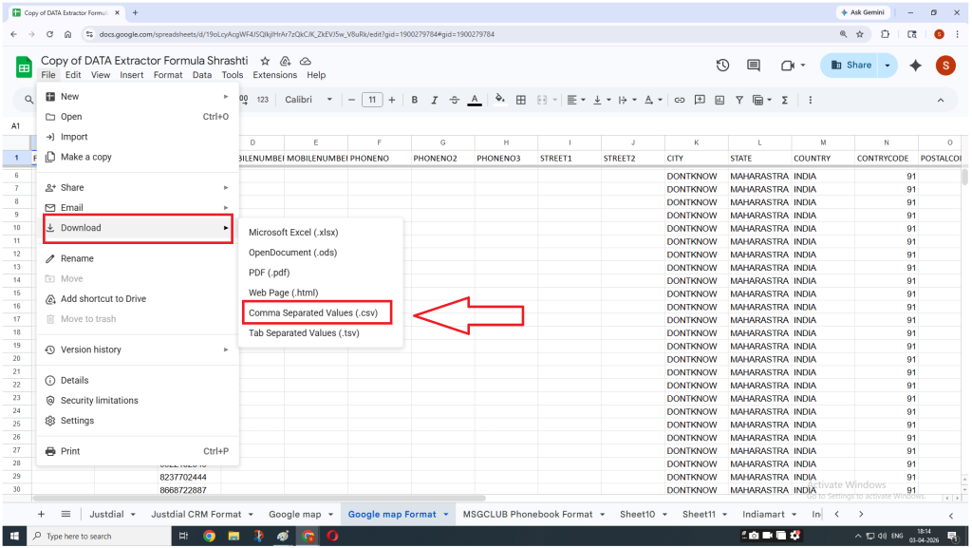Open version history clock icon
The image size is (972, 548).
point(722,66)
